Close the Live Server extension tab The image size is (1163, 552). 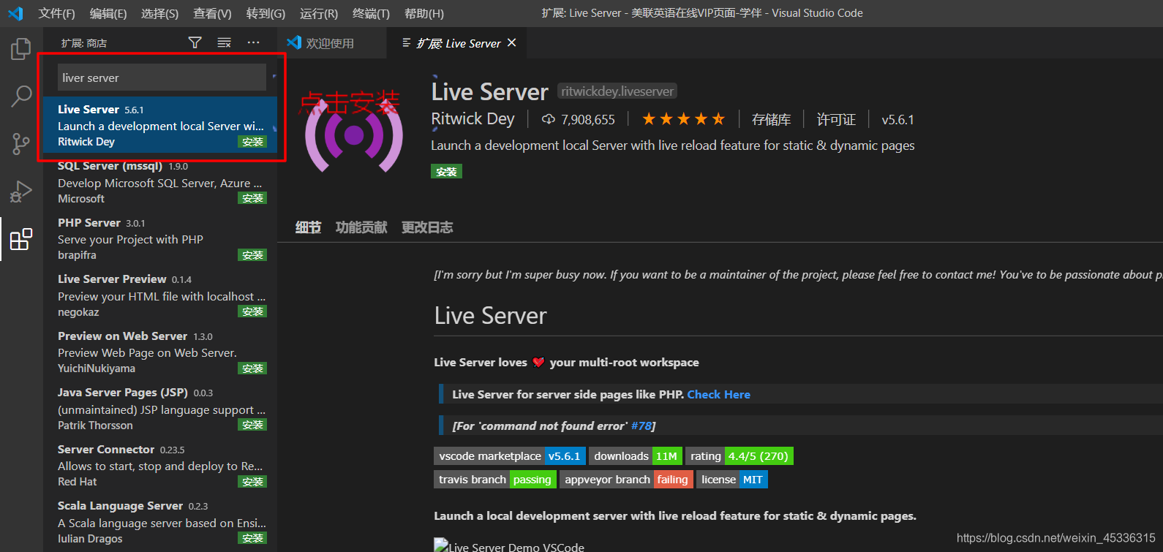512,43
